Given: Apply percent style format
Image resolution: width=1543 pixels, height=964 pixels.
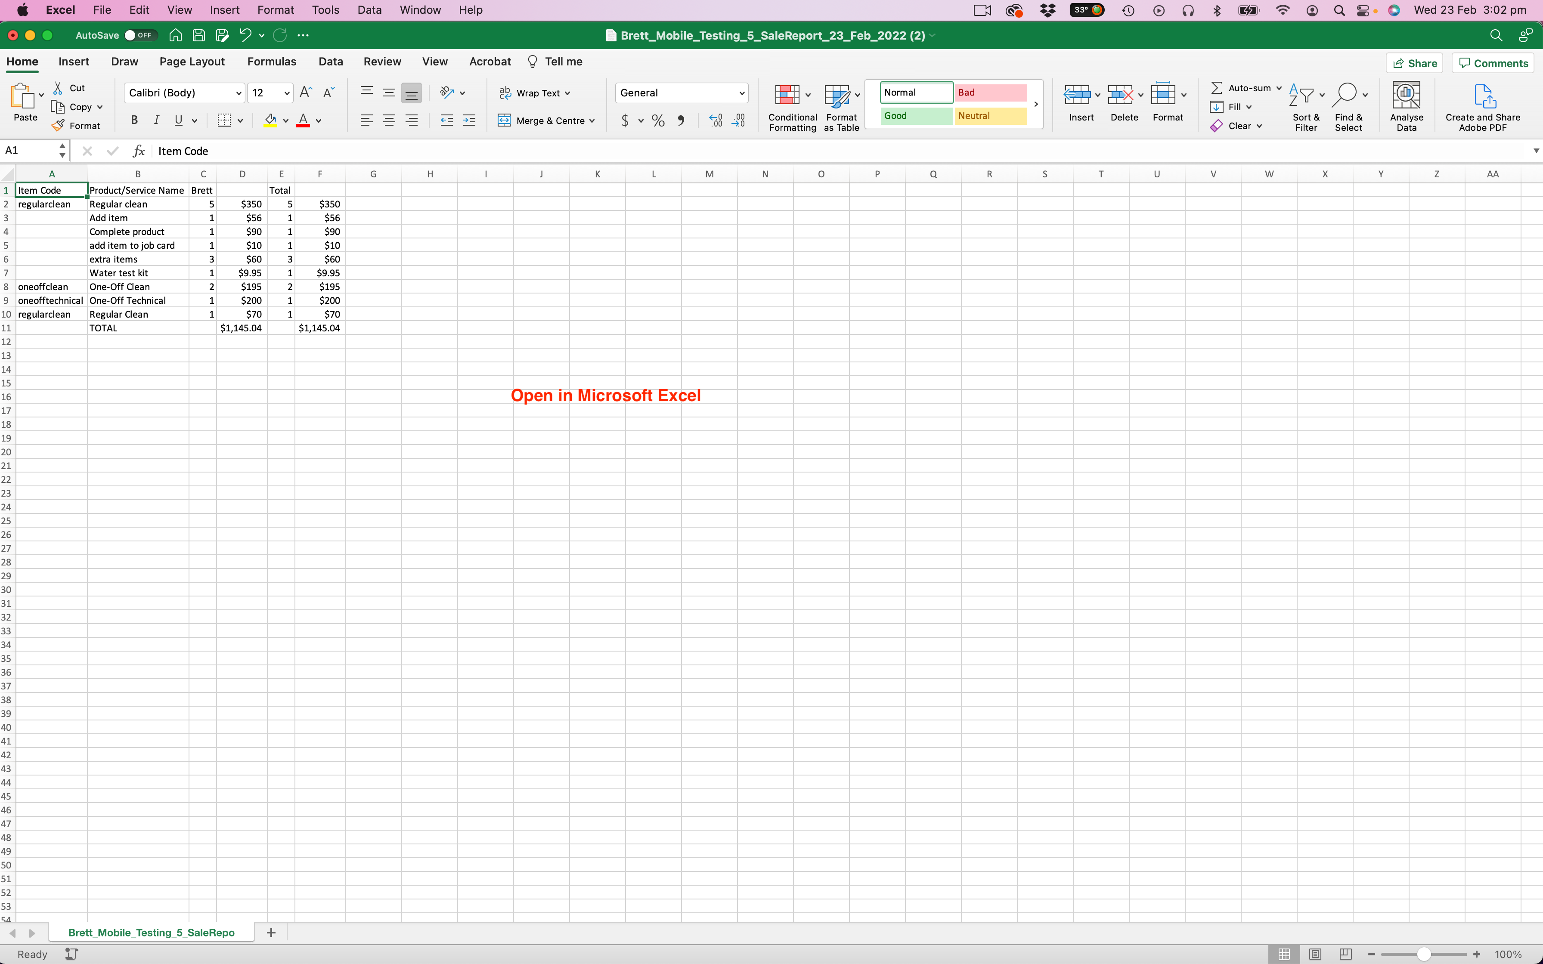Looking at the screenshot, I should click(x=658, y=120).
